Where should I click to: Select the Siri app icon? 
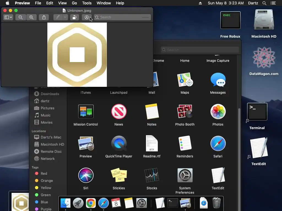[x=86, y=175]
